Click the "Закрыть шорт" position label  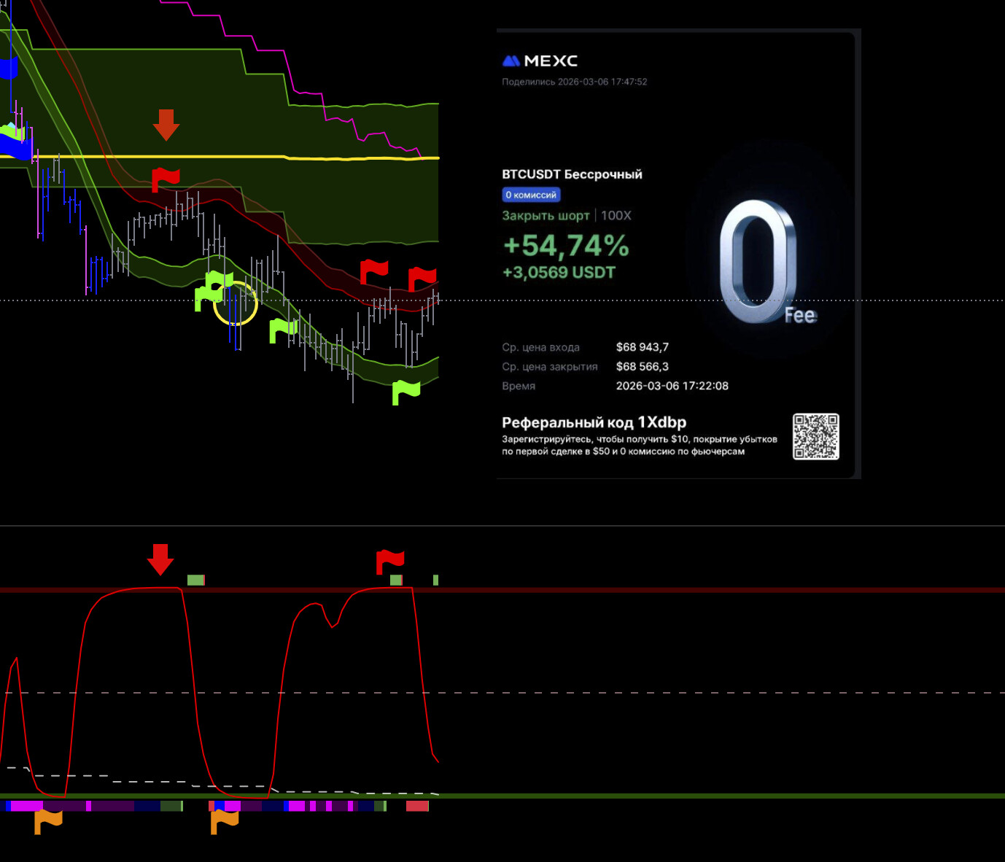(546, 216)
